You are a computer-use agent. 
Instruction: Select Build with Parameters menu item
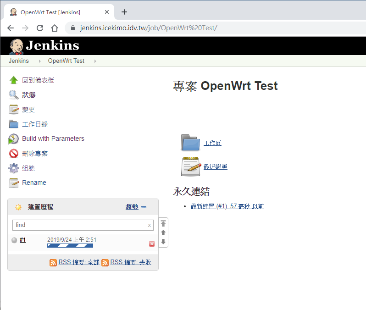53,138
